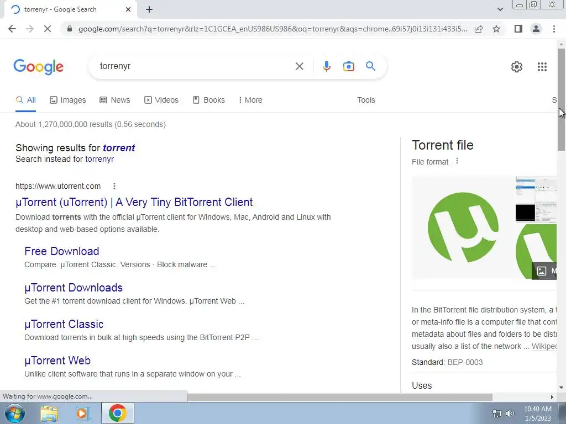Click the network tray icon
566x424 pixels.
point(497,414)
